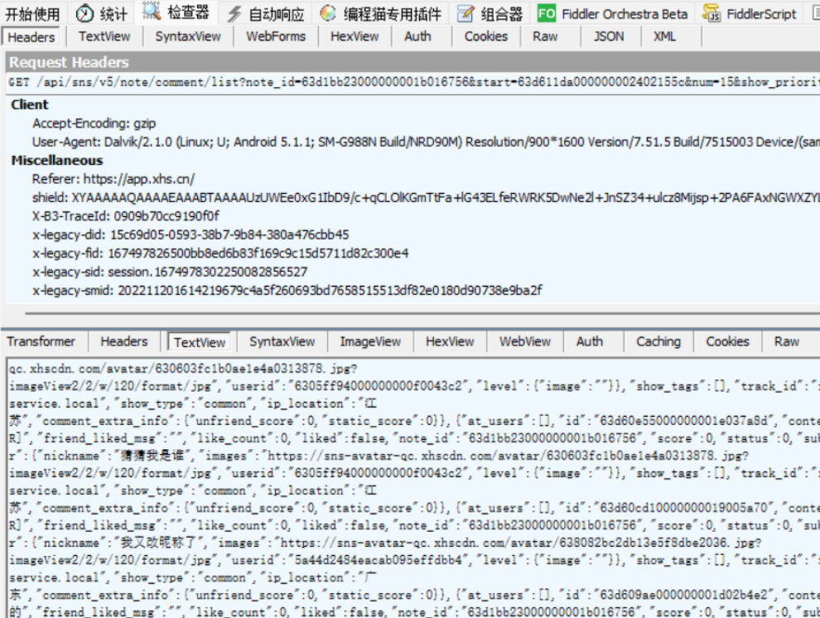
Task: Switch to the 检查器 tab
Action: point(176,12)
